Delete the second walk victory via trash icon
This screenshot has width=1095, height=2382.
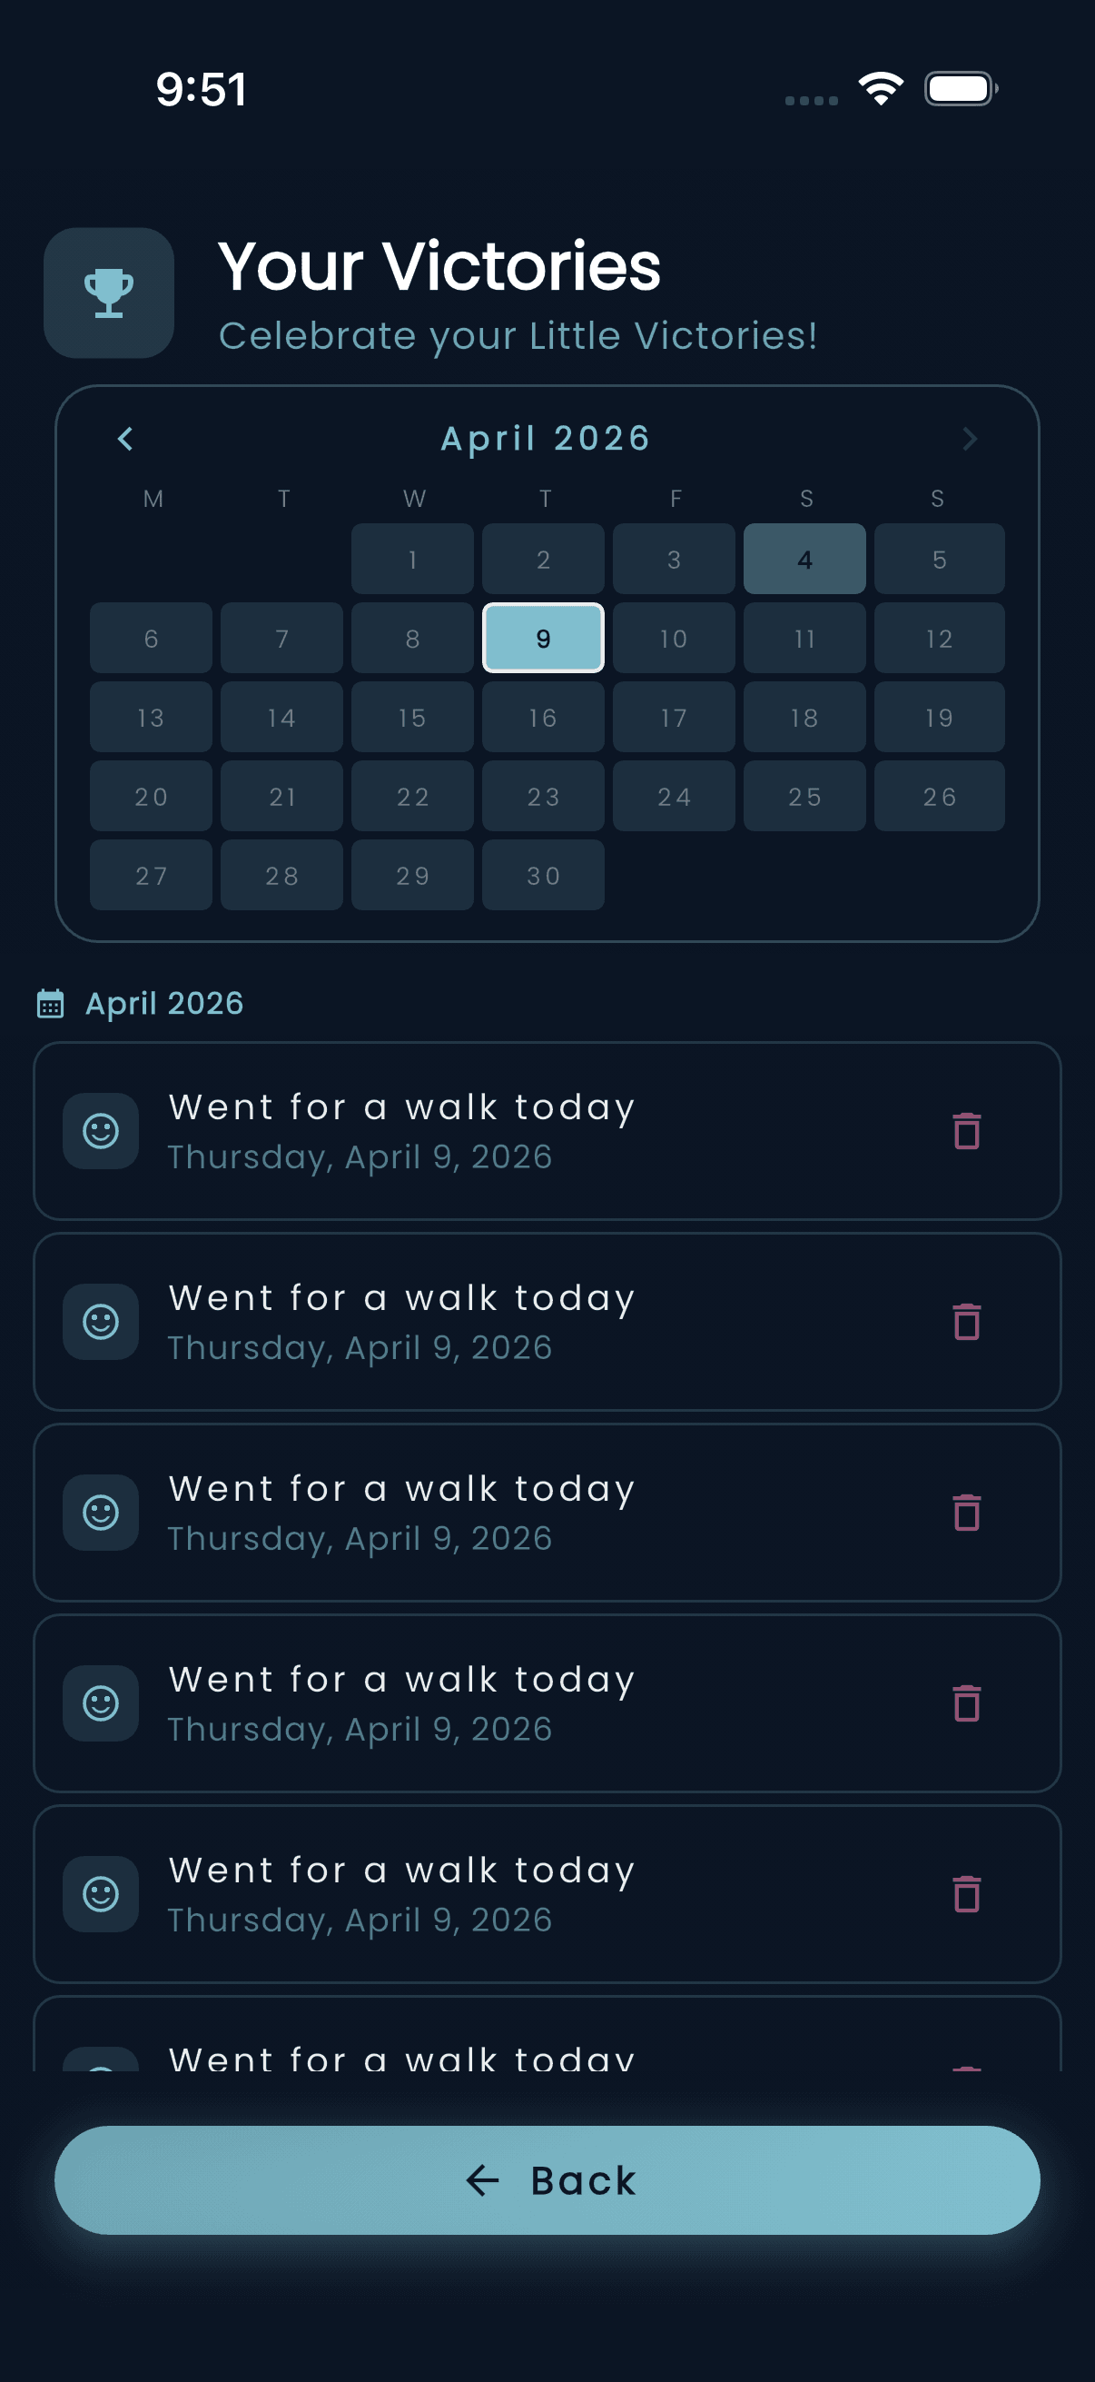click(967, 1322)
